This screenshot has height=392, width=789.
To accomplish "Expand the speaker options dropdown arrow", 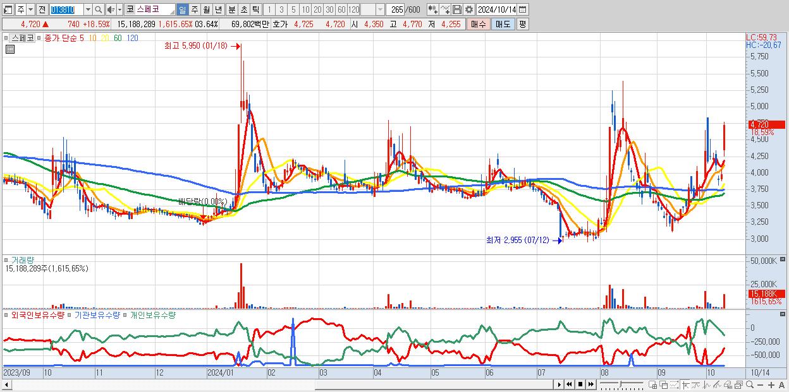I will (x=120, y=9).
